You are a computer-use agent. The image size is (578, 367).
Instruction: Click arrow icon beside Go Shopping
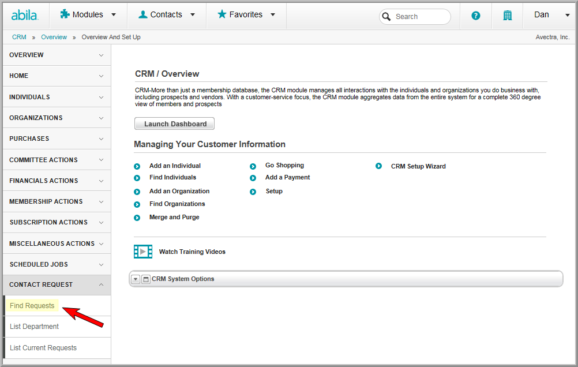pyautogui.click(x=253, y=166)
